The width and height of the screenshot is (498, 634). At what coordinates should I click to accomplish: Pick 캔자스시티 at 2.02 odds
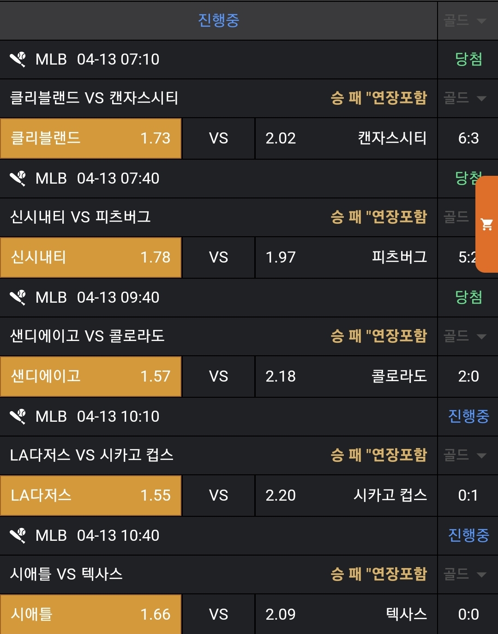(346, 138)
